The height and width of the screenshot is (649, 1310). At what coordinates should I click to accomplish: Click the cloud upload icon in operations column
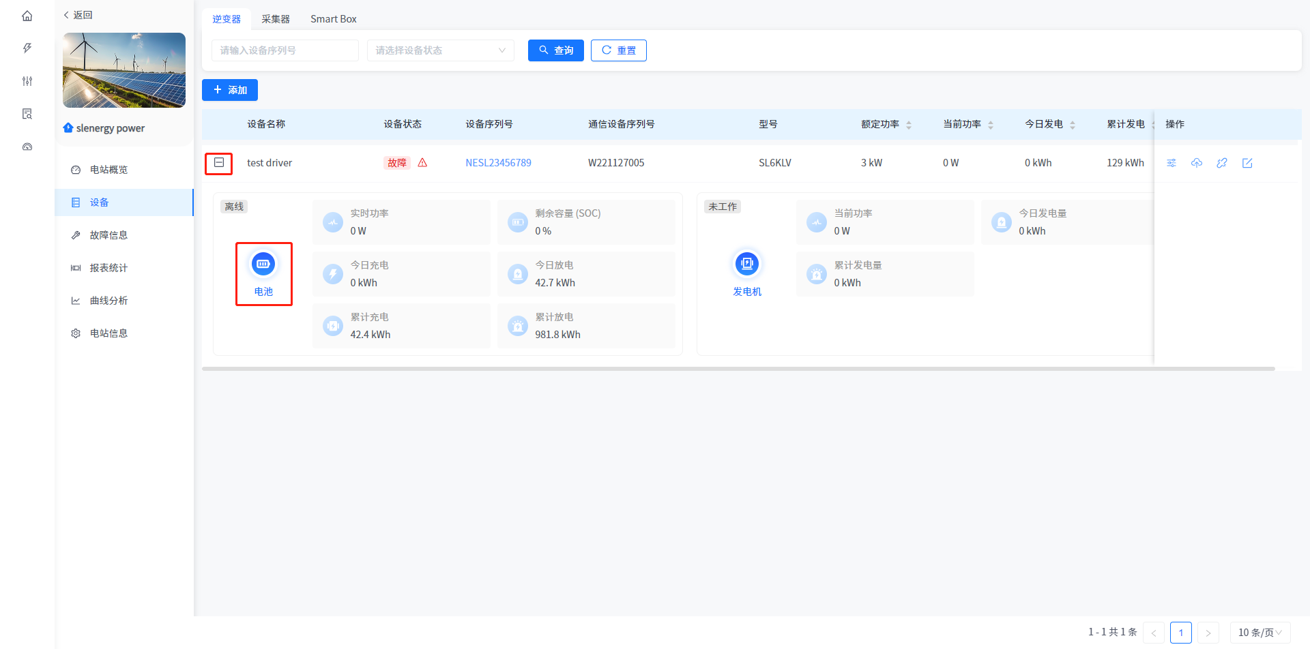pos(1197,163)
